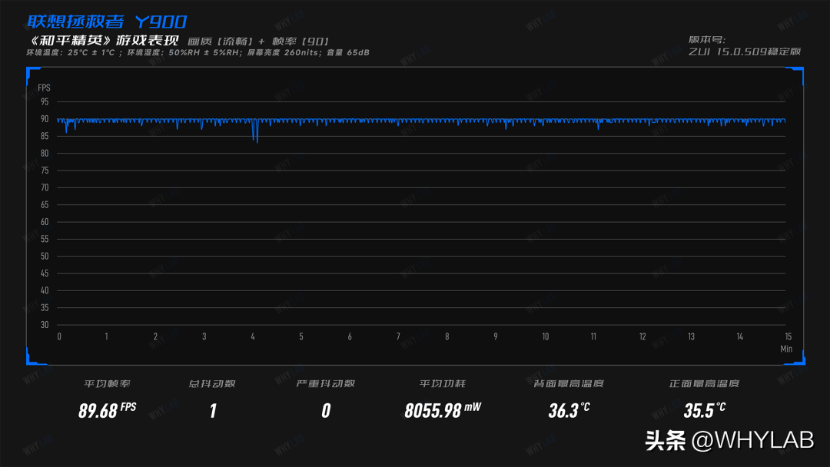
Task: Click minute 1 on the time axis
Action: [x=106, y=336]
